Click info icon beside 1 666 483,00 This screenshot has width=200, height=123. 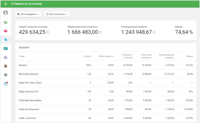100,32
